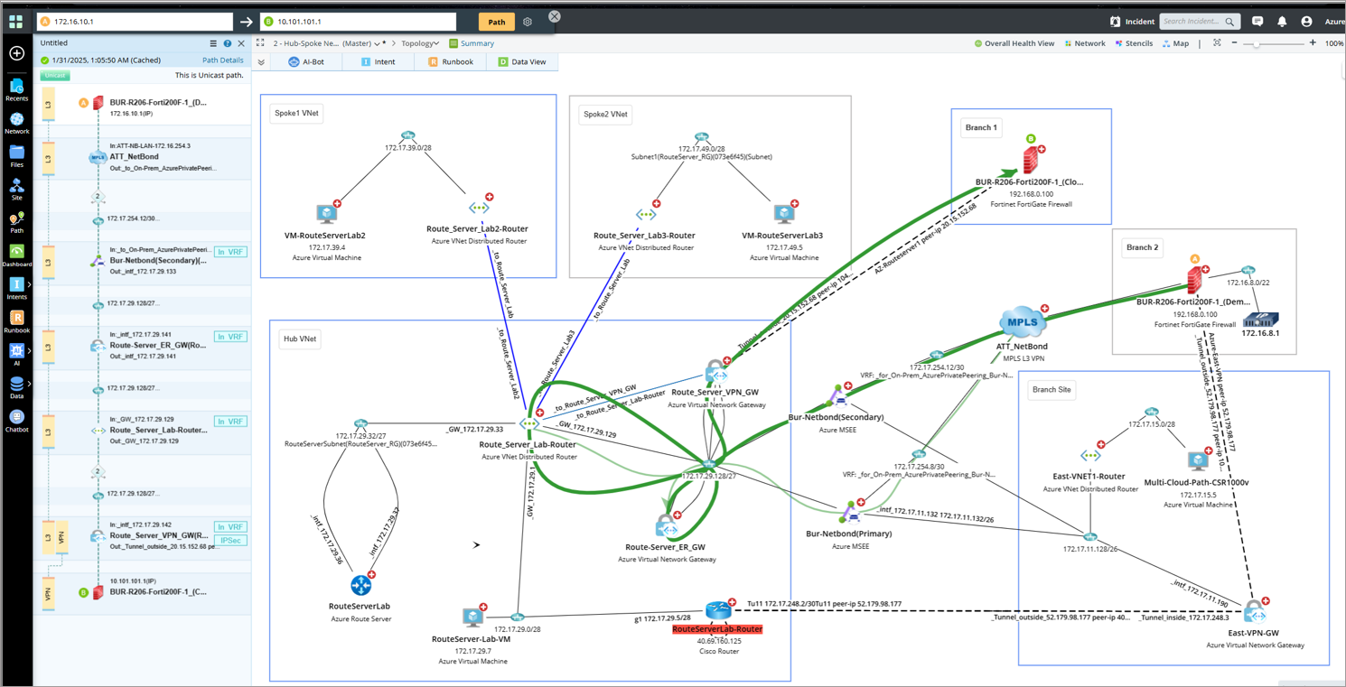This screenshot has width=1346, height=687.
Task: Open Path Details link
Action: [x=222, y=60]
